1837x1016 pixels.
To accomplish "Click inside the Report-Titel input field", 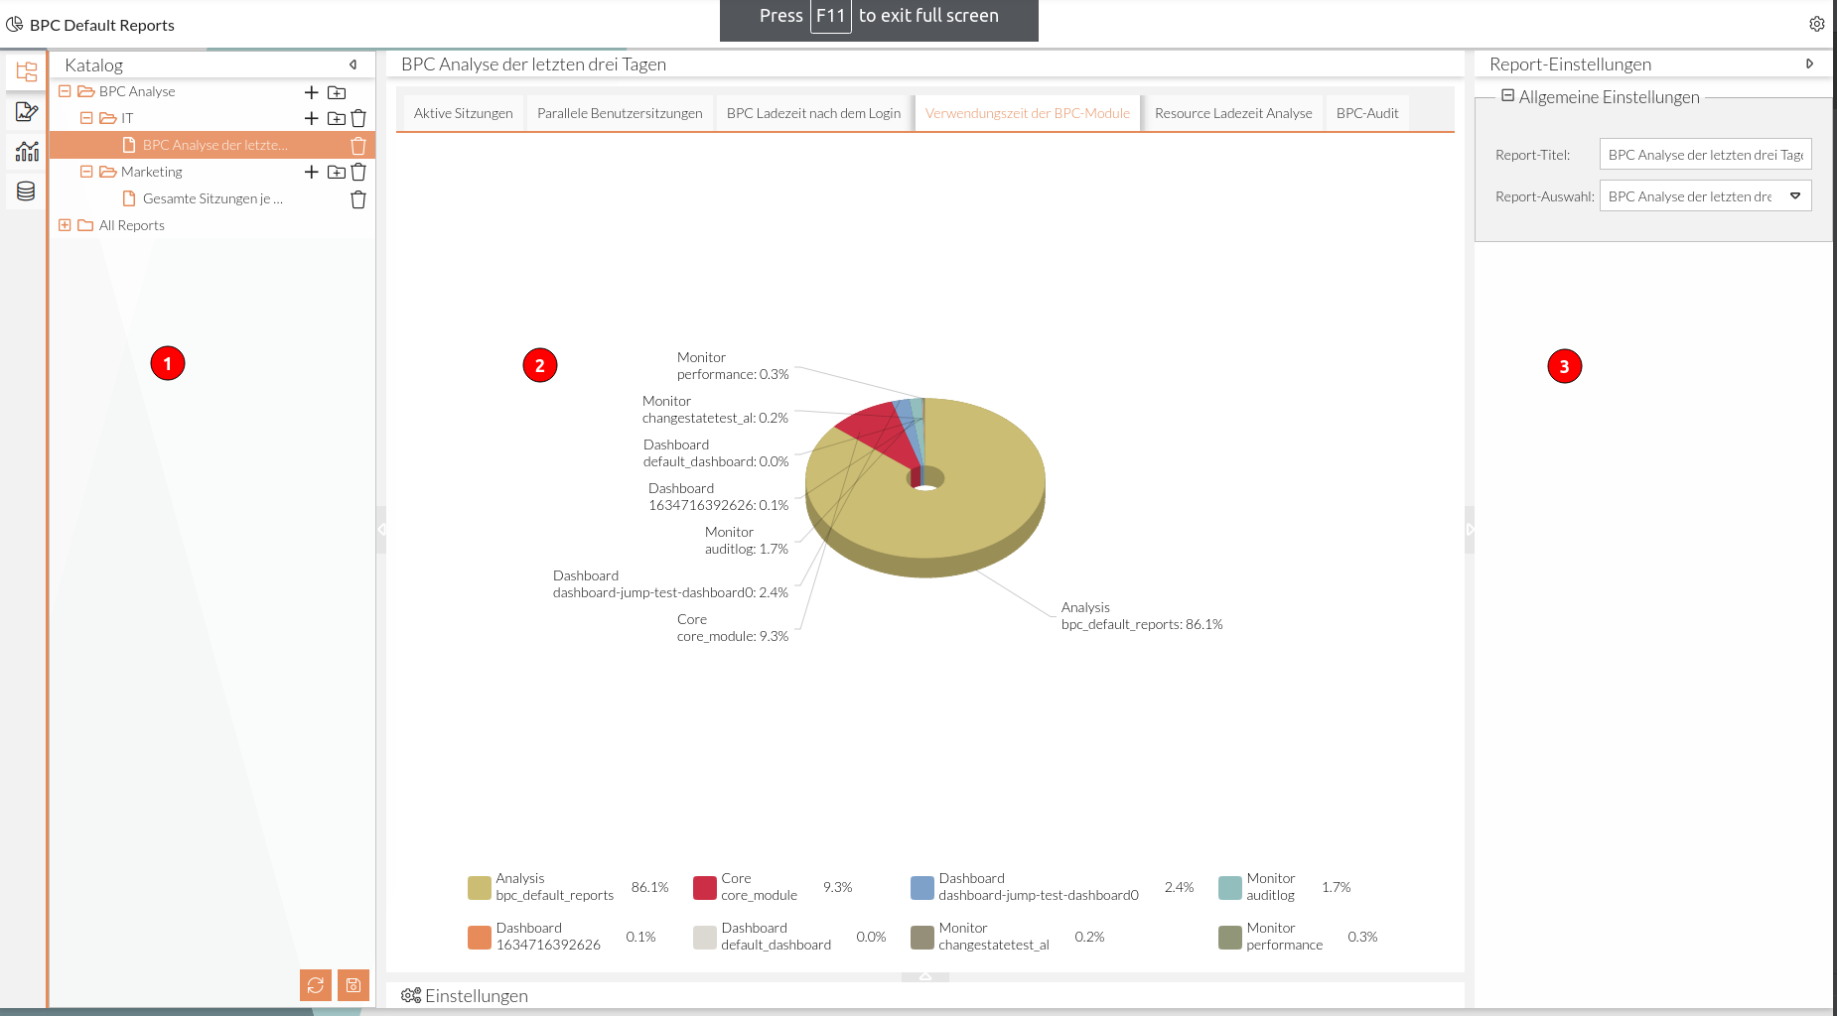I will tap(1705, 154).
